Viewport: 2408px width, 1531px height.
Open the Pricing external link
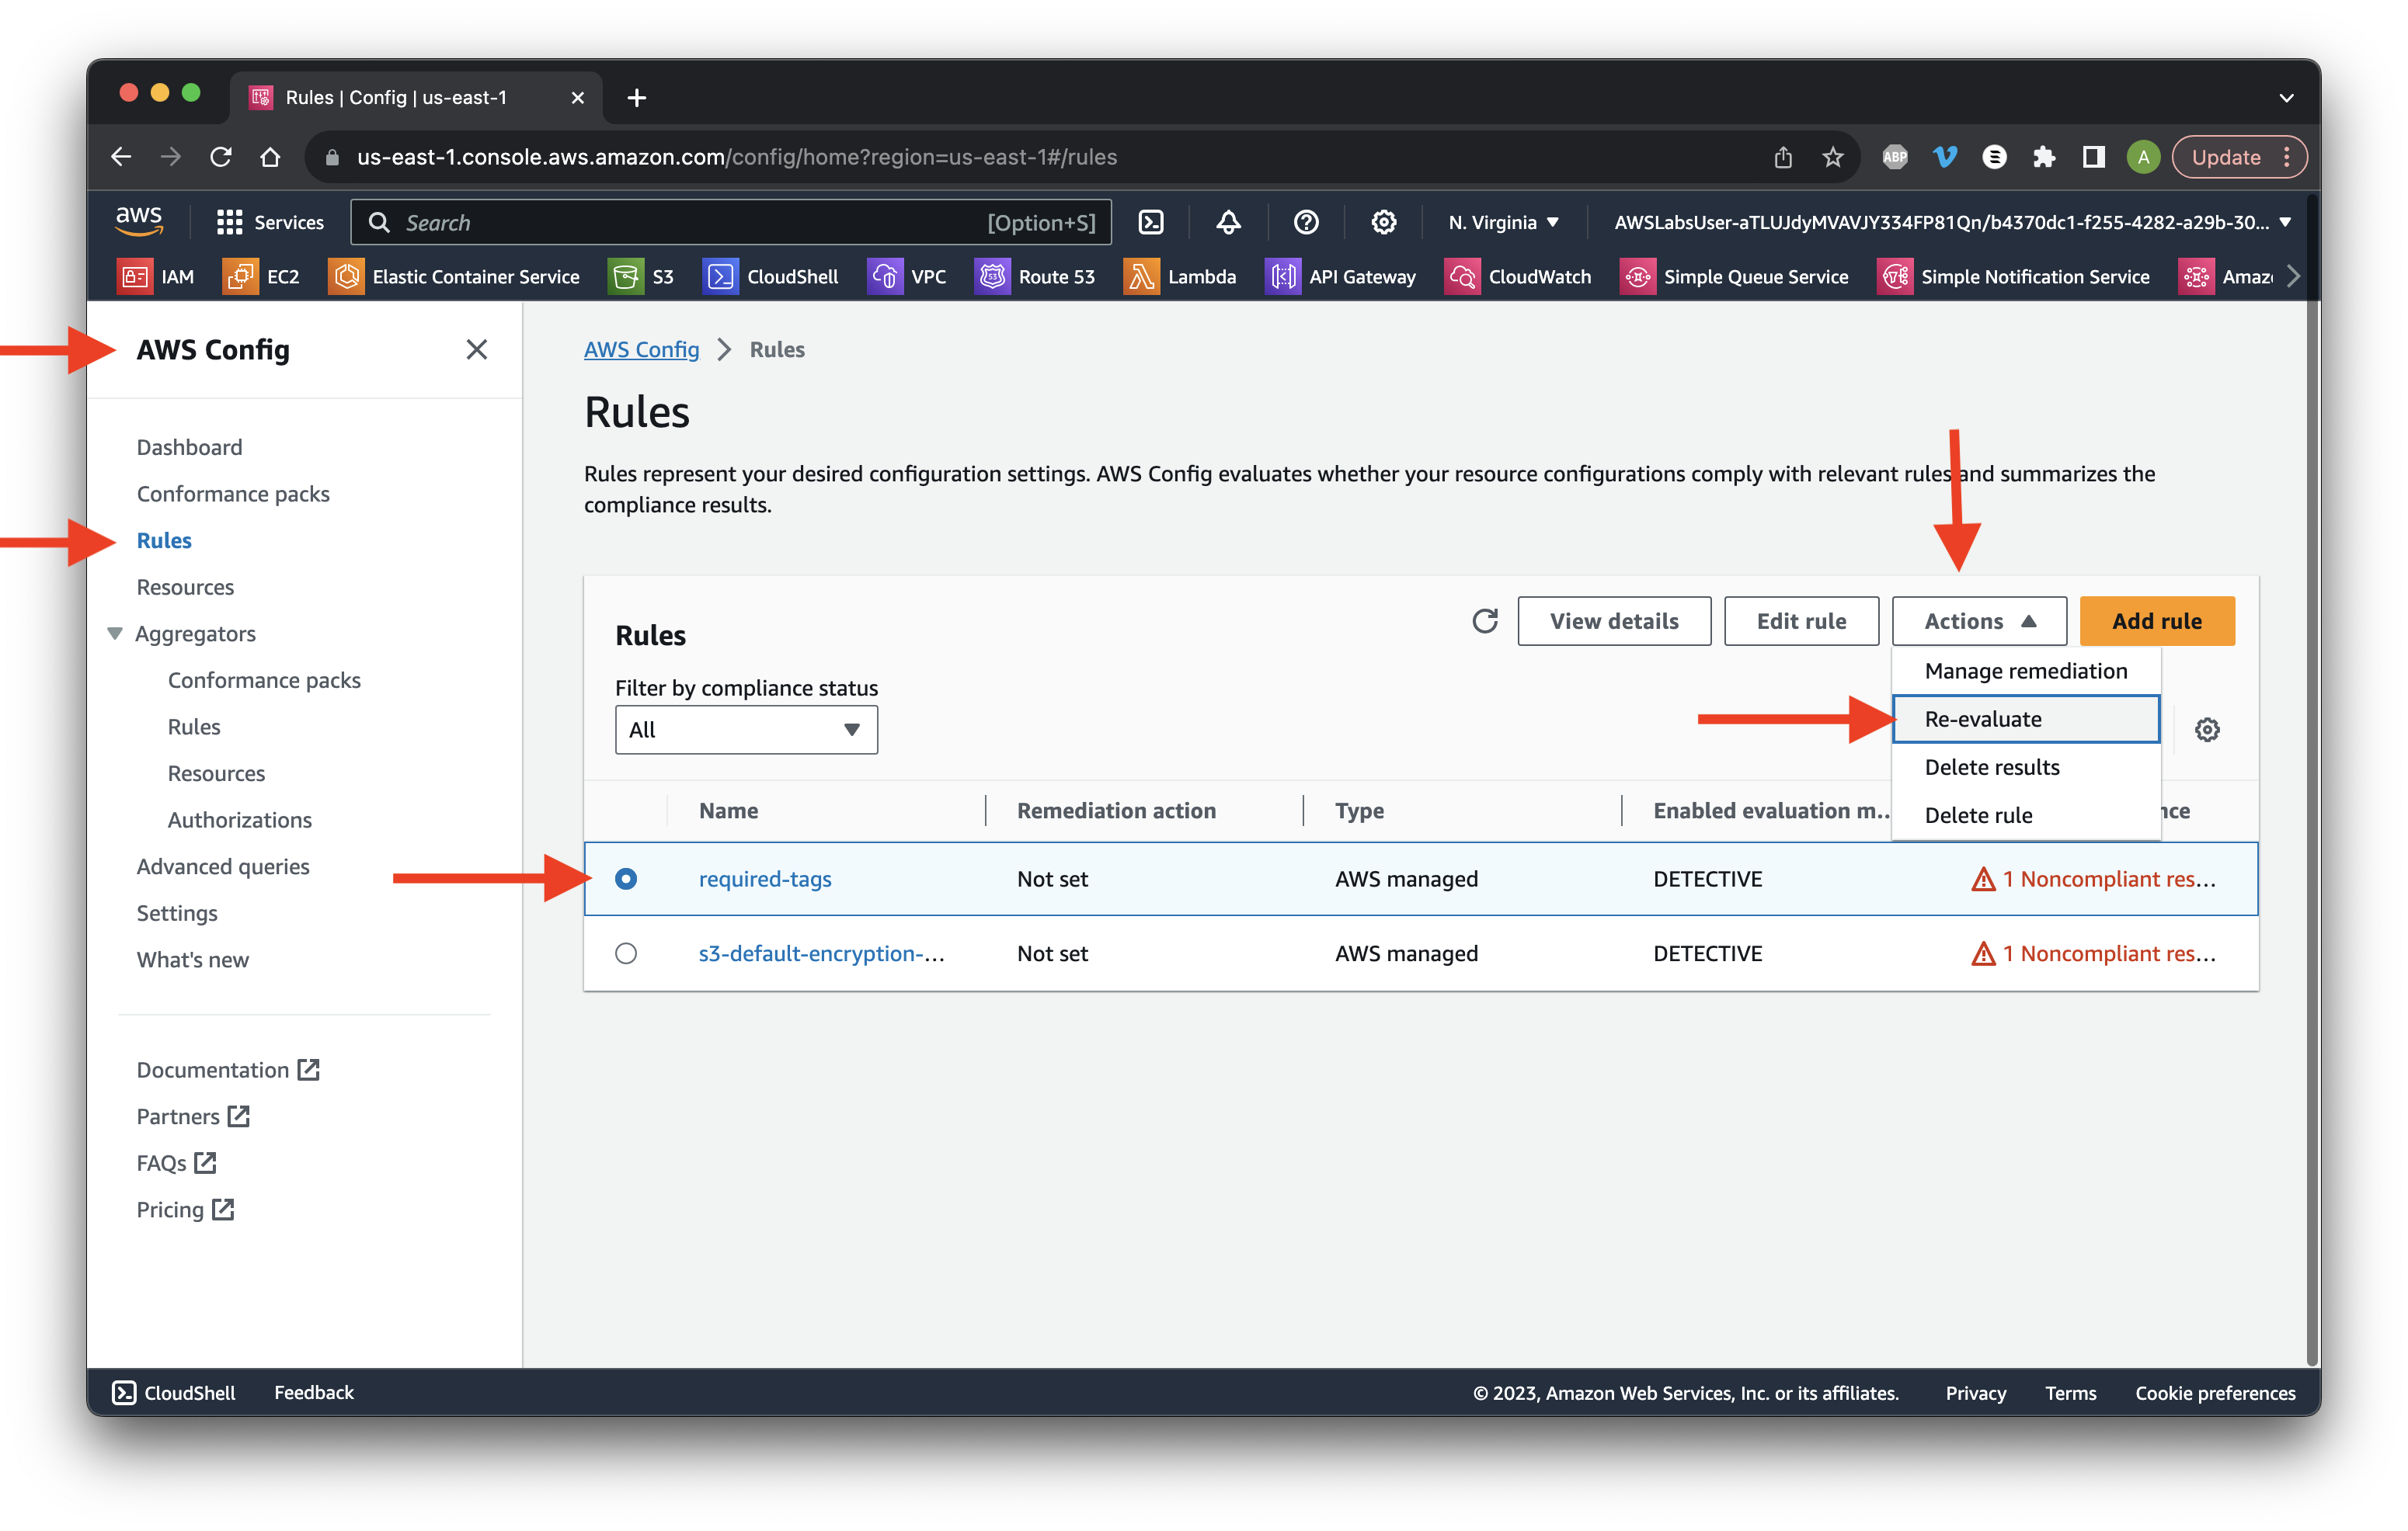coord(185,1210)
